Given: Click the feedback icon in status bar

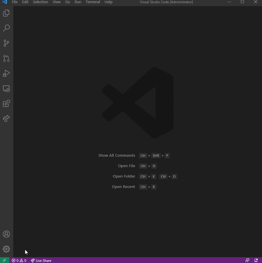Looking at the screenshot, I should point(247,260).
